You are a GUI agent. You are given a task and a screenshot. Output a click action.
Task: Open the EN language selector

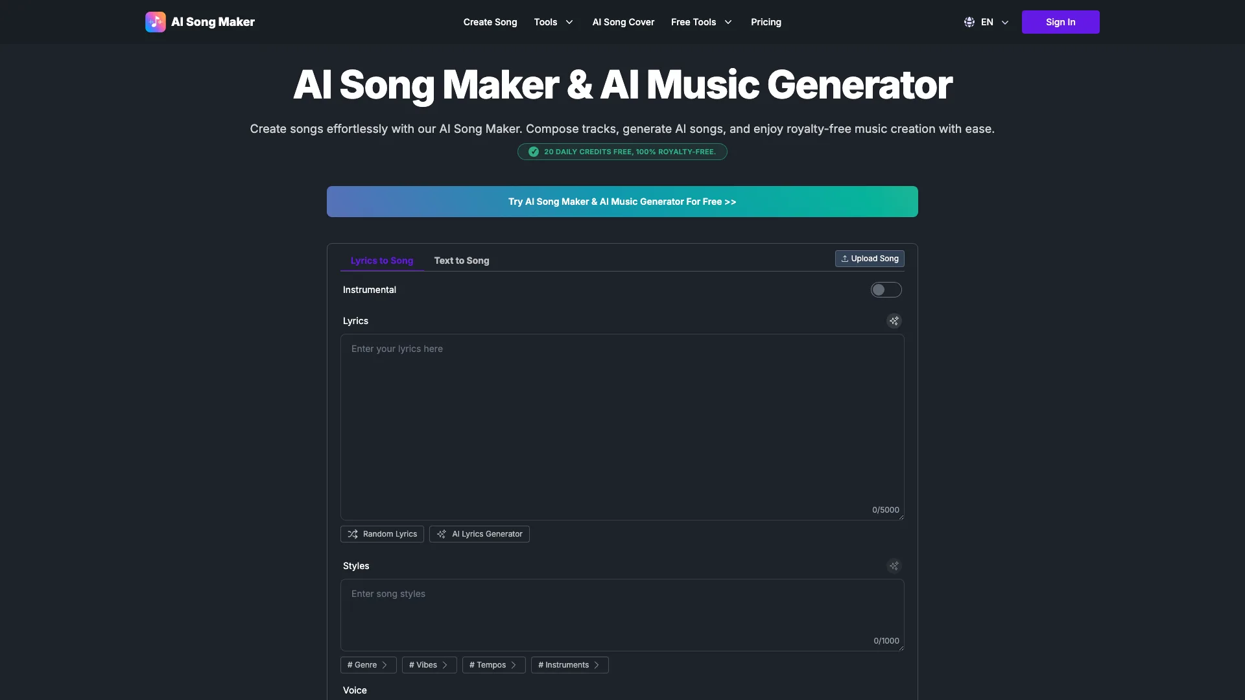pyautogui.click(x=986, y=22)
